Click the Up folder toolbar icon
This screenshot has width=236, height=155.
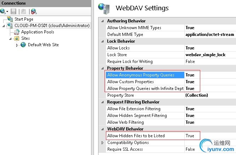[x=23, y=11]
